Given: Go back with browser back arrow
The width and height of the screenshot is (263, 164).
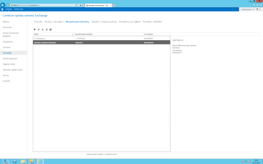Looking at the screenshot, I should pos(3,5).
